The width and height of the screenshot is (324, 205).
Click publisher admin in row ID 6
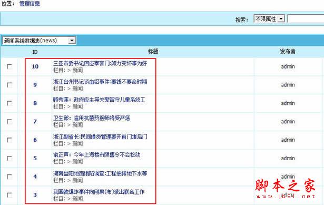[288, 140]
